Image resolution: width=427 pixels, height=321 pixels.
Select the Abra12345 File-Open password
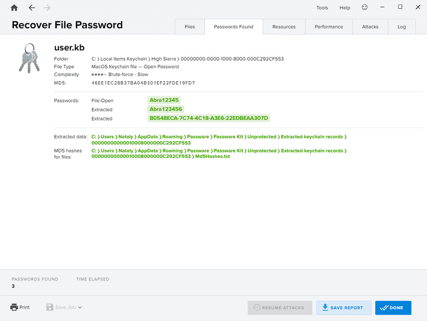tap(164, 100)
